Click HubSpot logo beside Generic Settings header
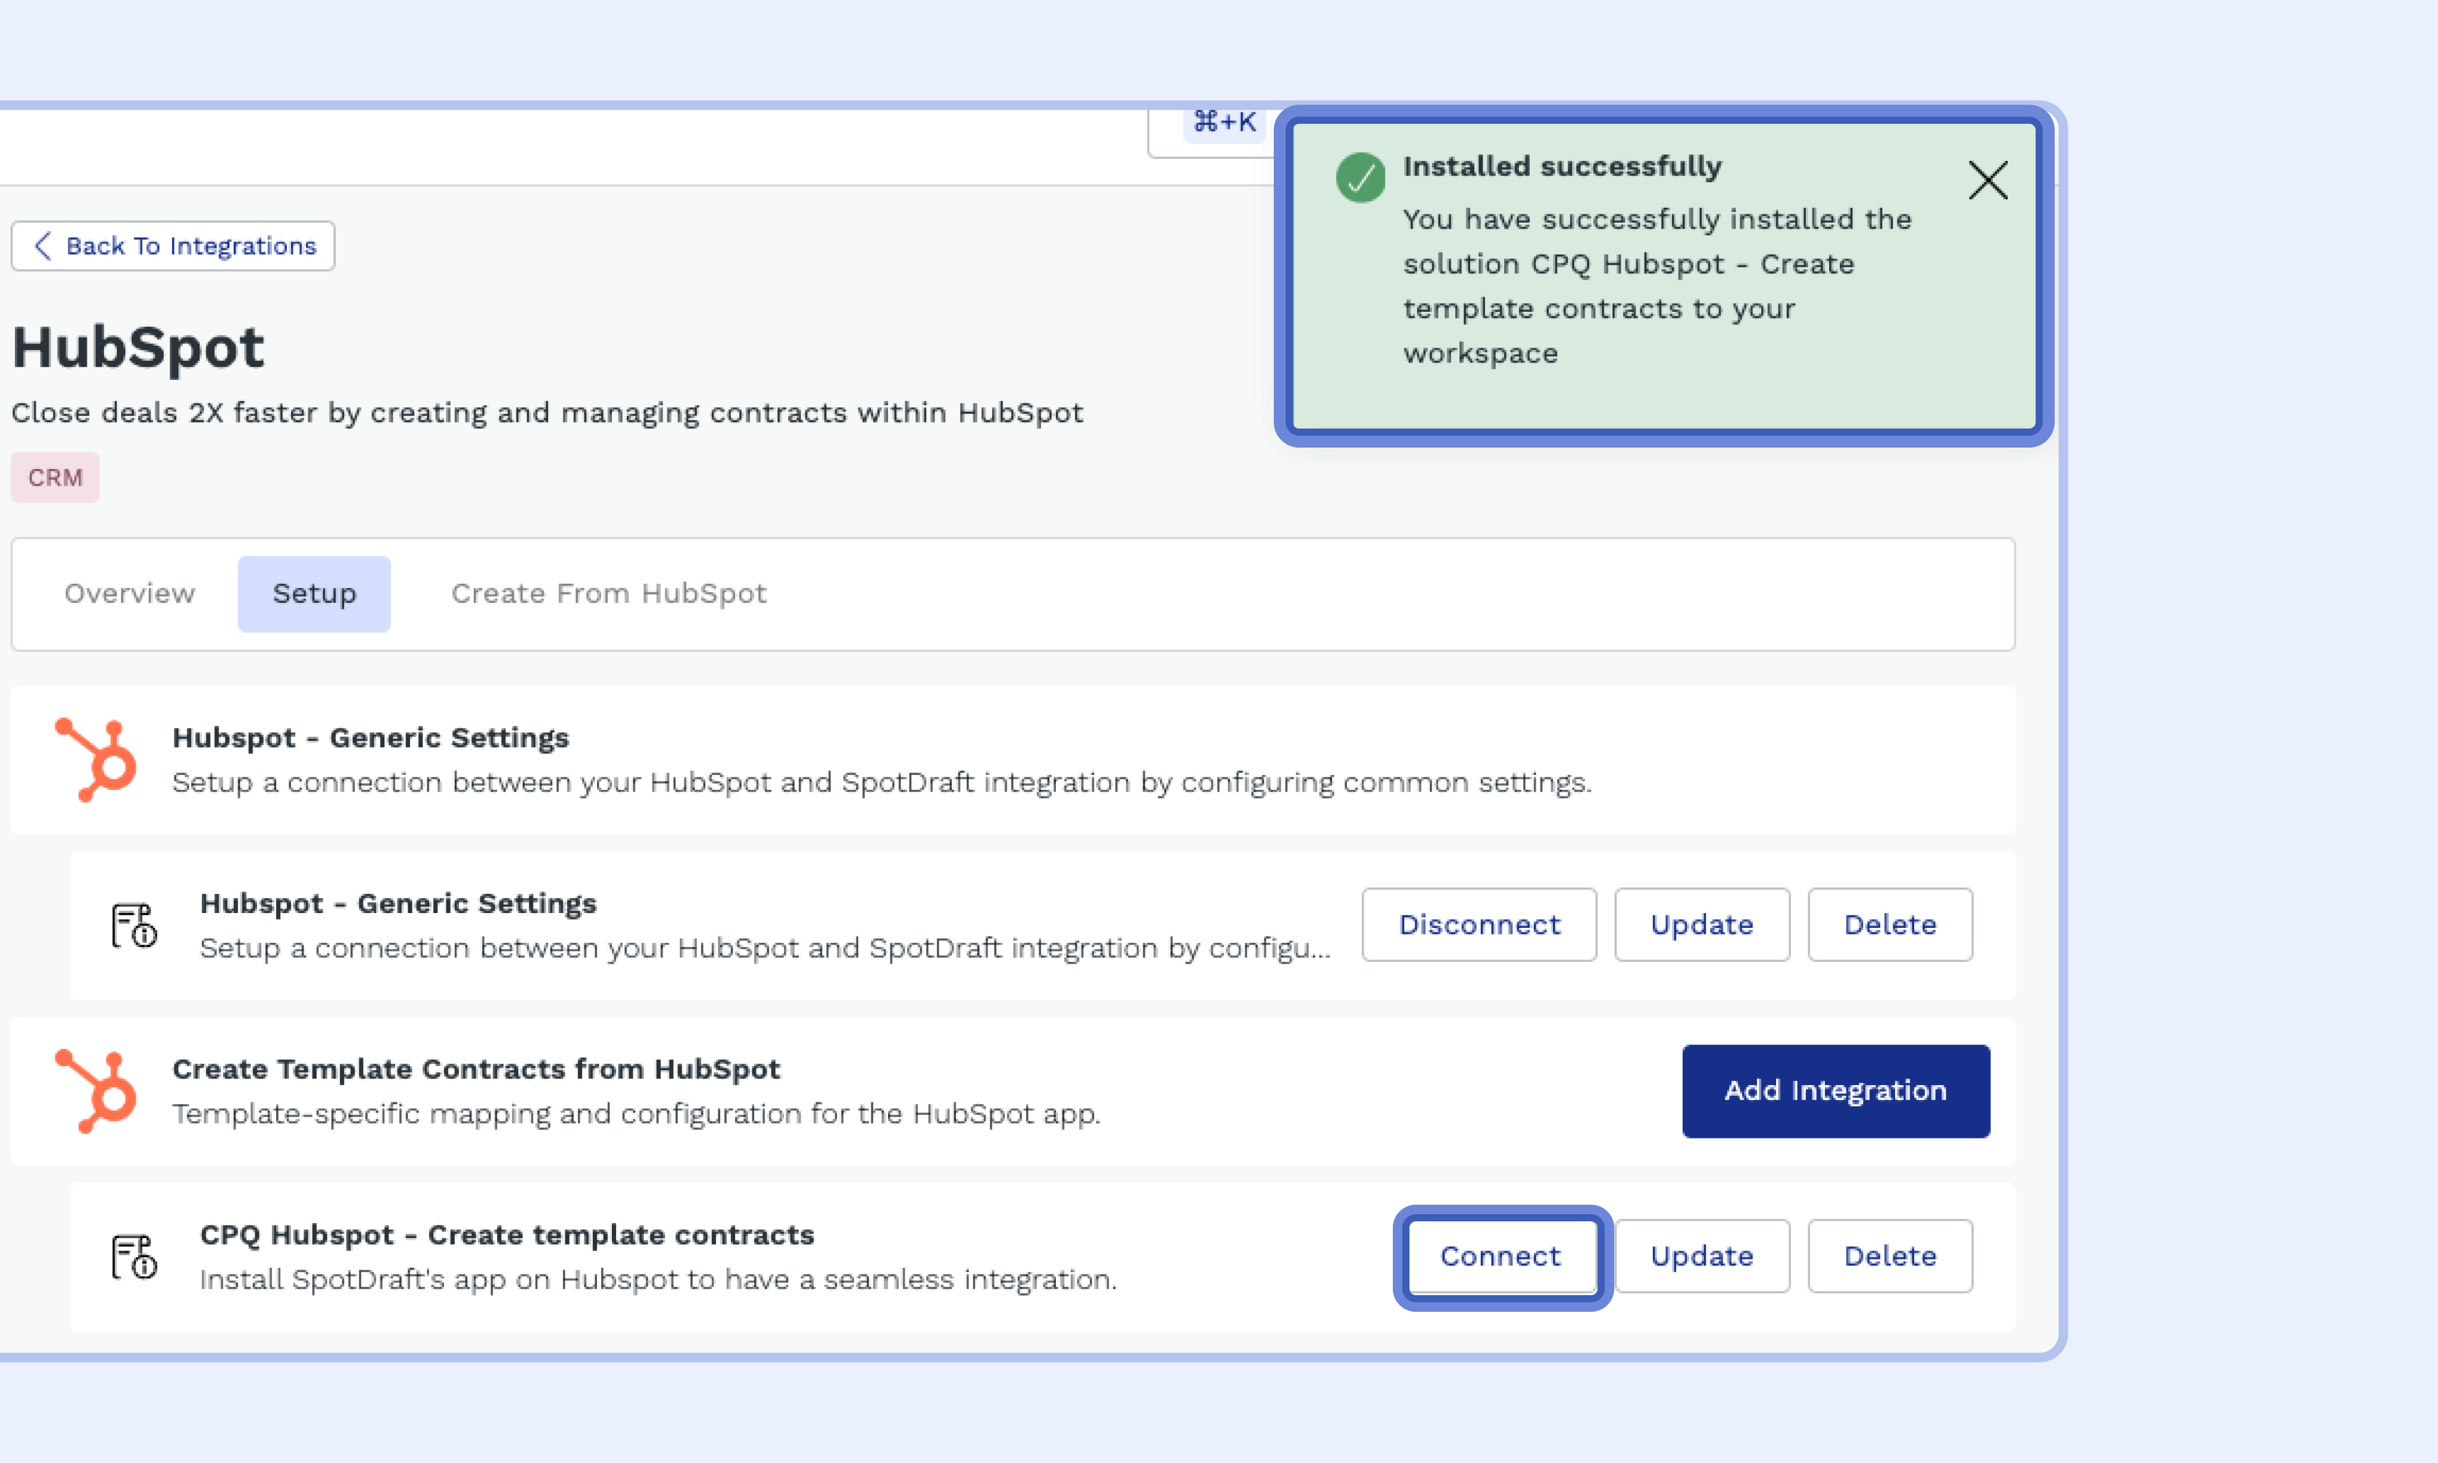Image resolution: width=2438 pixels, height=1463 pixels. (x=96, y=760)
